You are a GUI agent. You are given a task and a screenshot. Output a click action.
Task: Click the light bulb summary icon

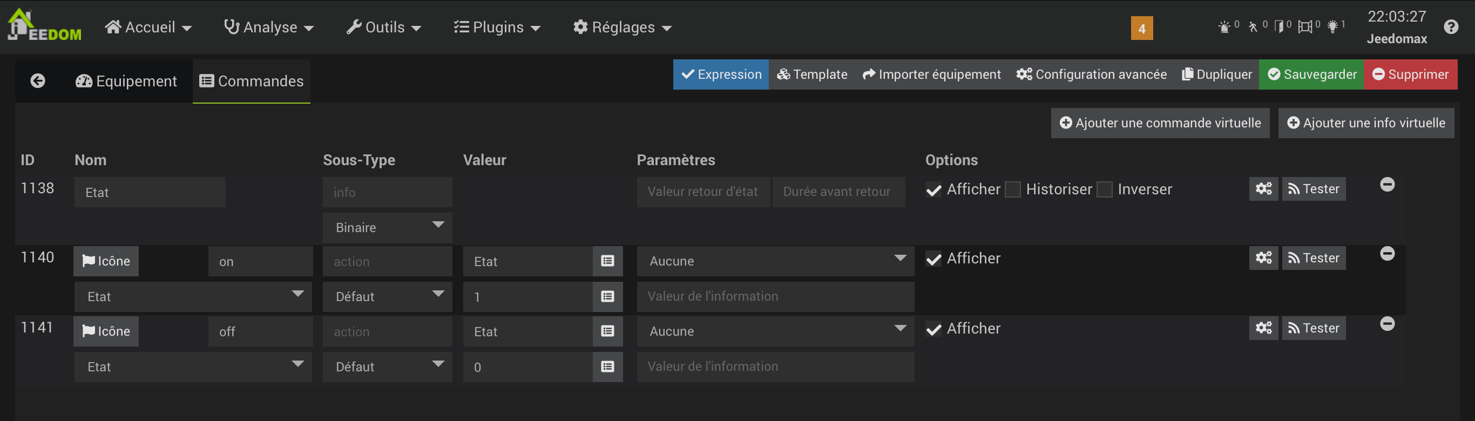pyautogui.click(x=1332, y=27)
